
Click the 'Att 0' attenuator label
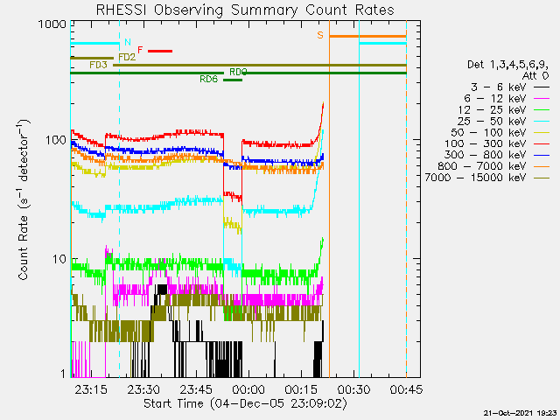(535, 76)
